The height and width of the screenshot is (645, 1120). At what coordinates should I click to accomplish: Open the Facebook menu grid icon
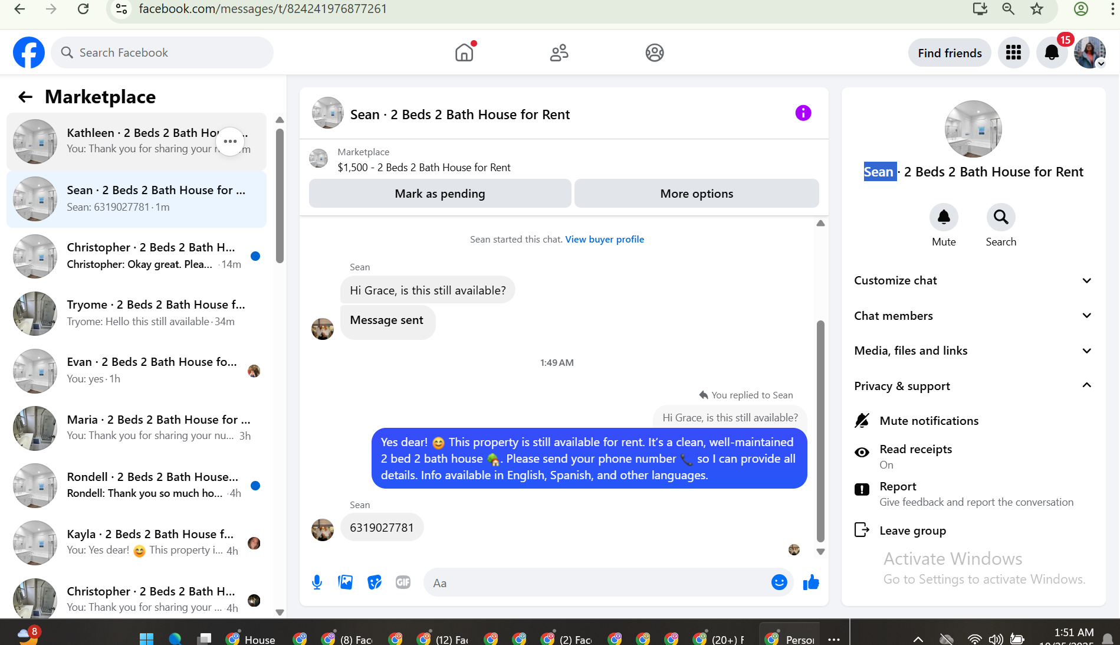1013,53
